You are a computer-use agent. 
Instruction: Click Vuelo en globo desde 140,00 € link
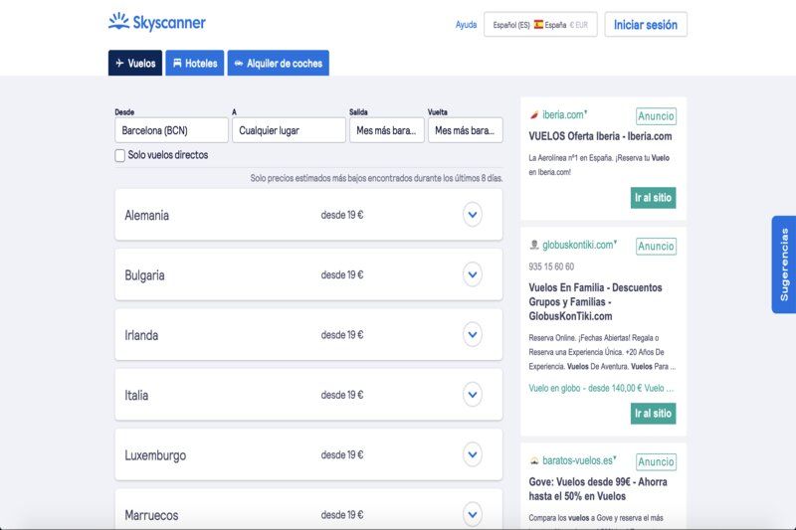coord(601,388)
